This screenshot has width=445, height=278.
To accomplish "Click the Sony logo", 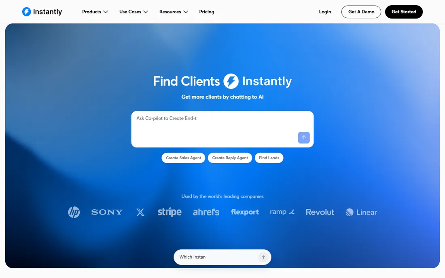I will [x=107, y=212].
